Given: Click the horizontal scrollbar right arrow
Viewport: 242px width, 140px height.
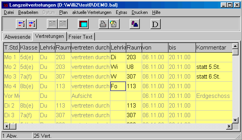Looking at the screenshot, I should pyautogui.click(x=229, y=126).
